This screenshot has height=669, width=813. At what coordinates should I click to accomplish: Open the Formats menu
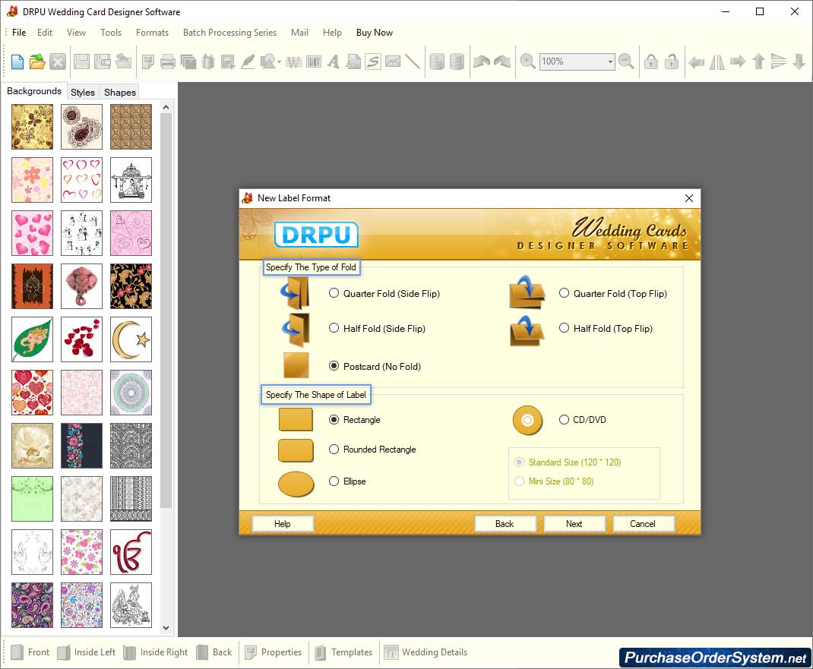point(153,33)
